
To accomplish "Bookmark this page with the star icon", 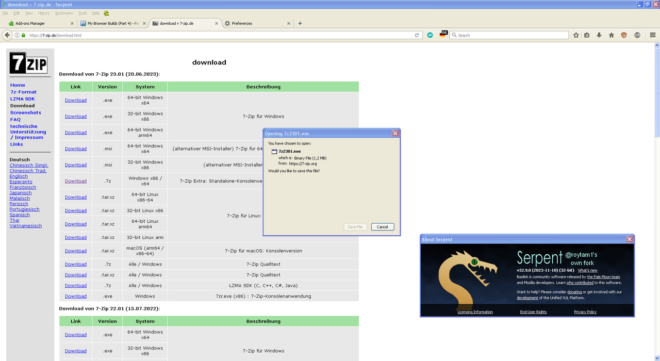I will [576, 35].
